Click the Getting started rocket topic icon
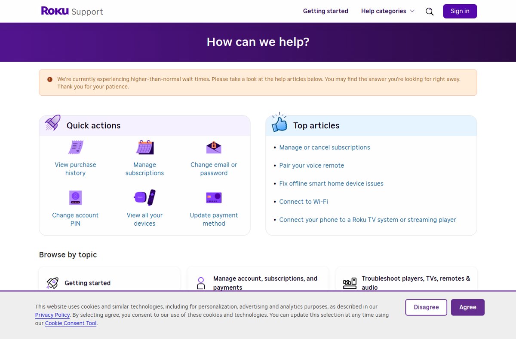516x339 pixels. point(52,283)
